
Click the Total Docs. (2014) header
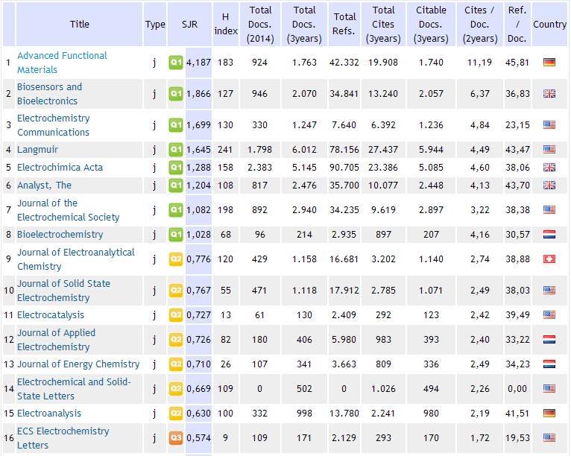[260, 25]
